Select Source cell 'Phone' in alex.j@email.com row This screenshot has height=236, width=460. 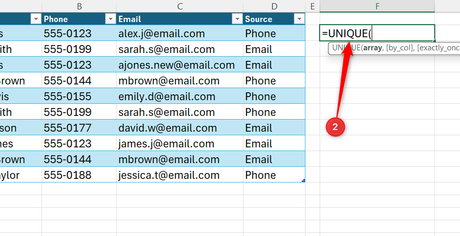(274, 33)
